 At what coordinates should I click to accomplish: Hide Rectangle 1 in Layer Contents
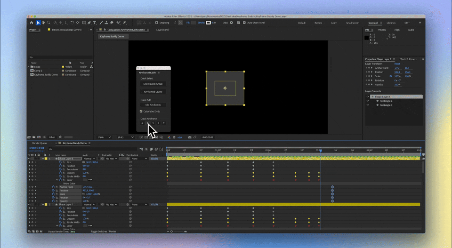[x=368, y=105]
